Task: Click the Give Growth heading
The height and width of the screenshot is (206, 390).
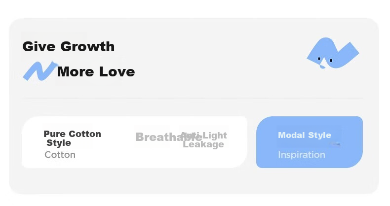Action: click(x=69, y=47)
